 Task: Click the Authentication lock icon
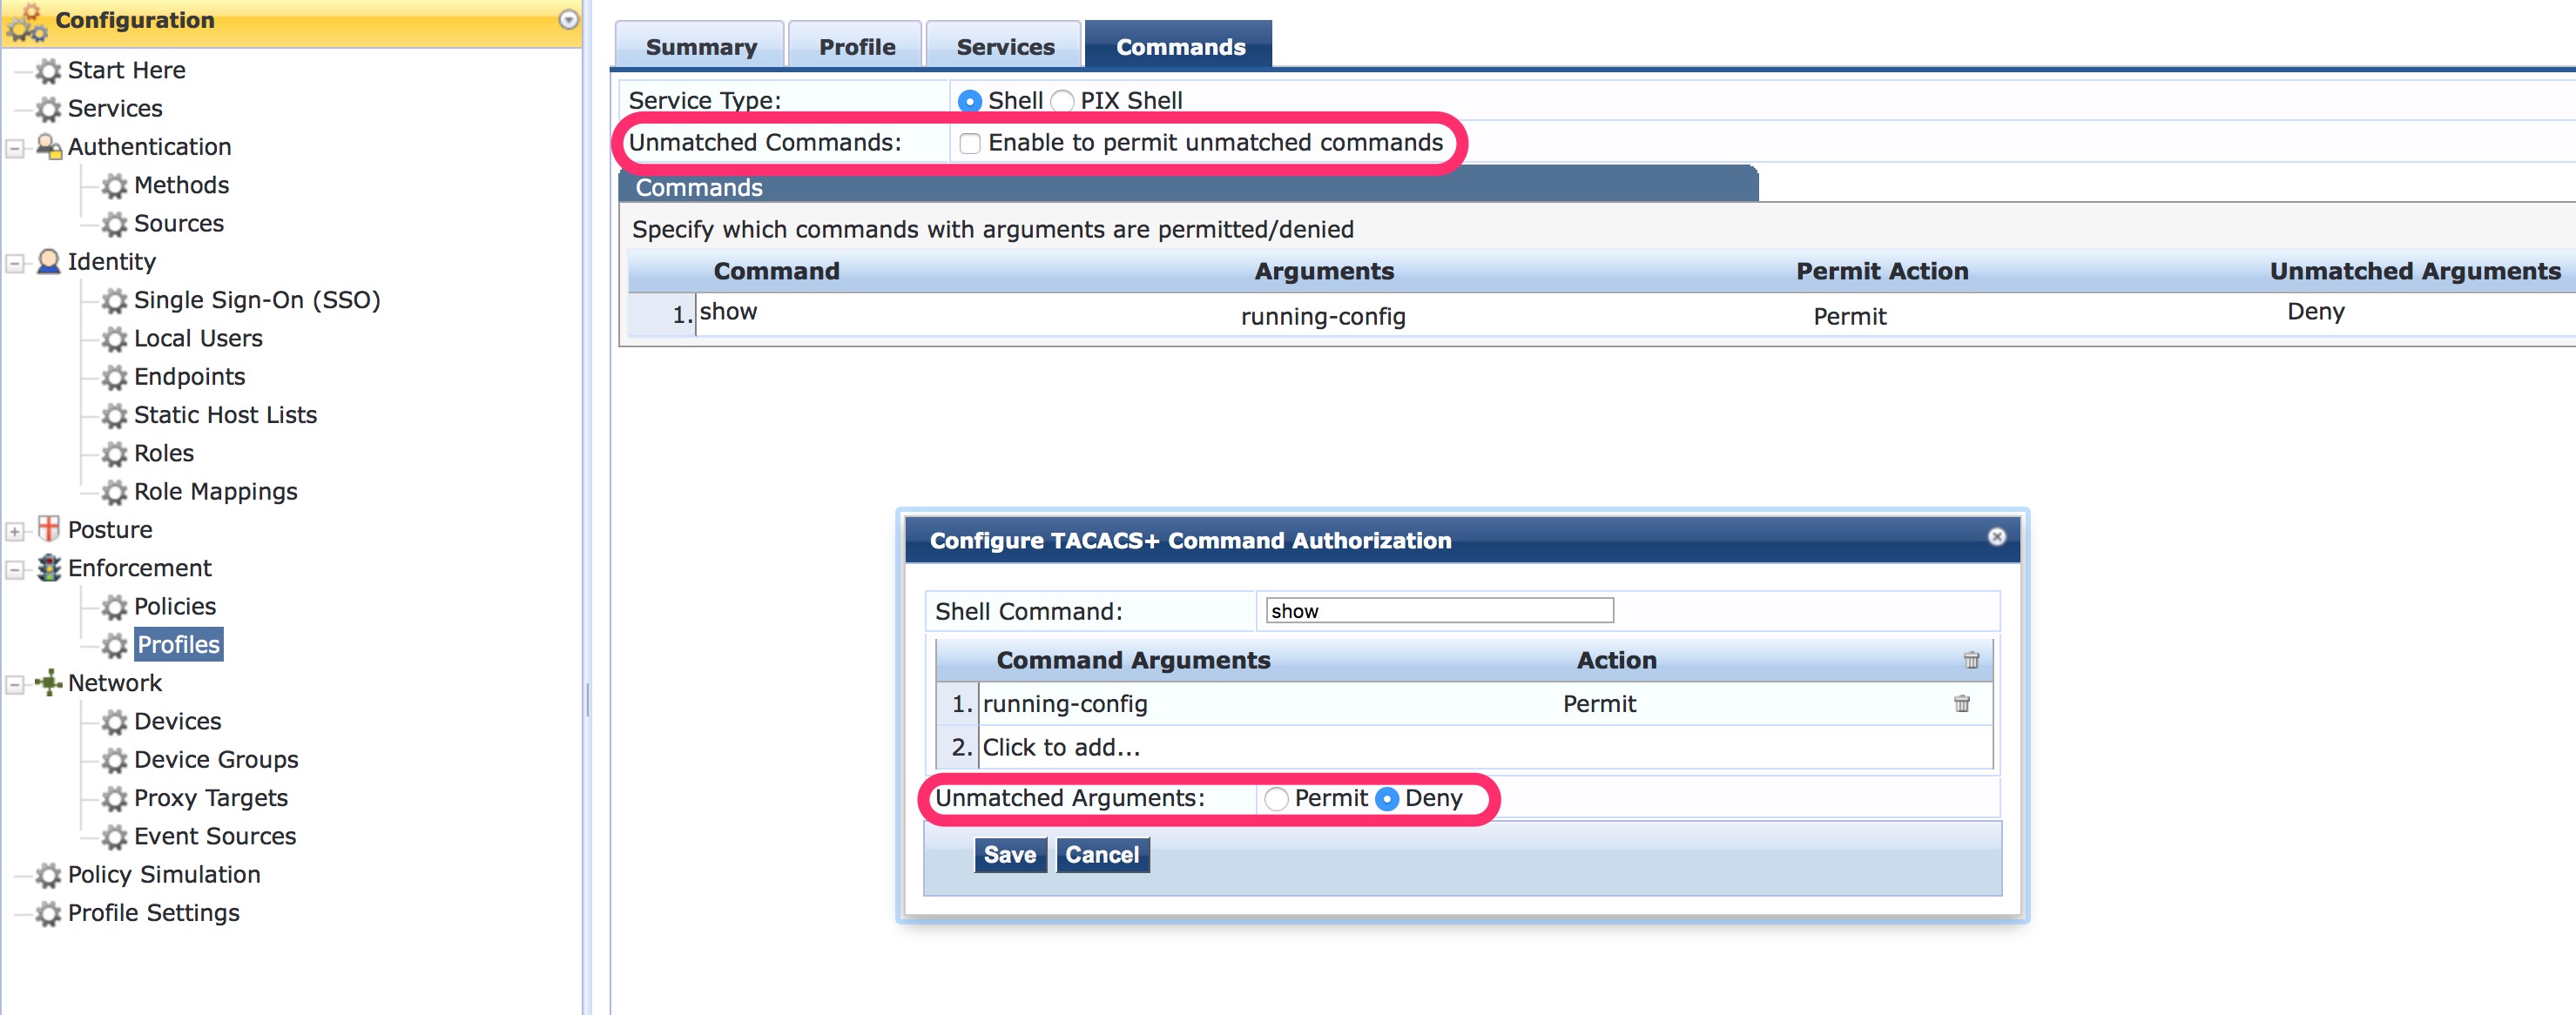47,146
